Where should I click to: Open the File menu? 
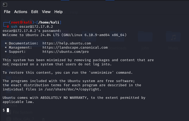point(7,12)
